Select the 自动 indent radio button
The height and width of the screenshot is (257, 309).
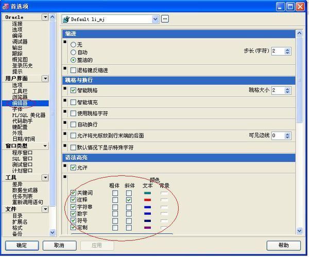coord(73,52)
